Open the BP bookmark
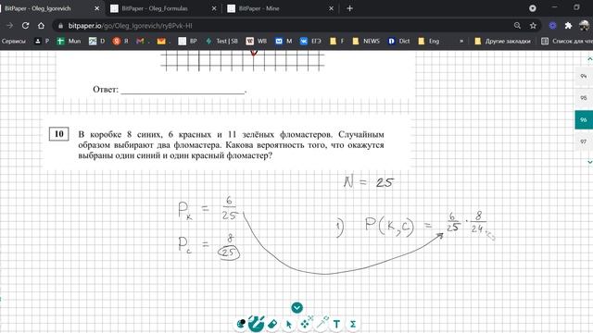The width and height of the screenshot is (593, 333). [188, 41]
